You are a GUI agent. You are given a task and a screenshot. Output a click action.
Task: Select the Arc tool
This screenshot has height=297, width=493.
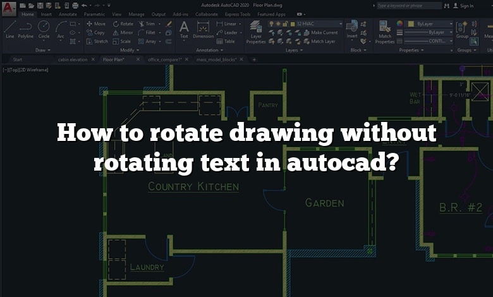(61, 30)
